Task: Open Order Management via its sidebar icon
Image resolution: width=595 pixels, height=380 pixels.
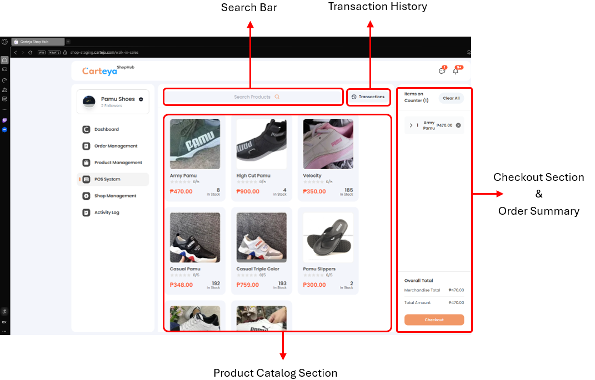Action: 86,146
